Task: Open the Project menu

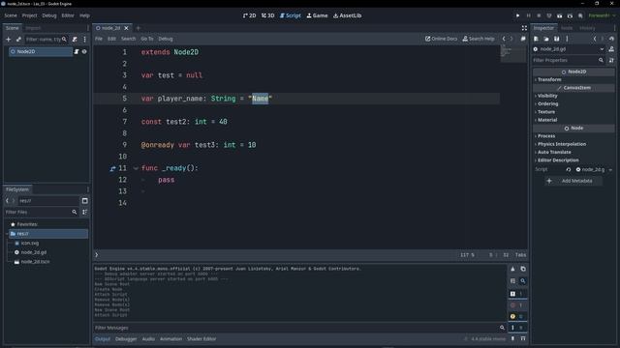Action: [29, 15]
